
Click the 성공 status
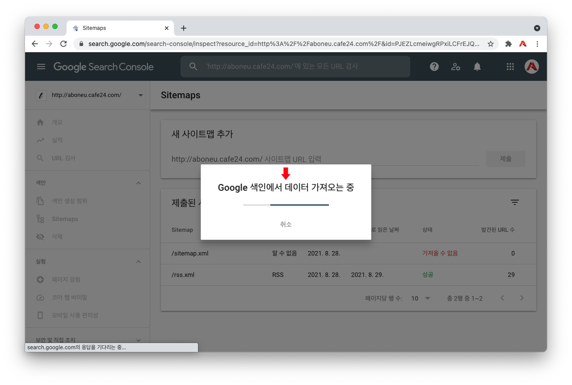(428, 275)
